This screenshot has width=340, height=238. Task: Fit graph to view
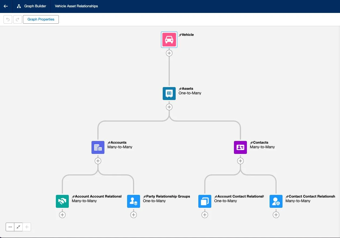tap(18, 227)
